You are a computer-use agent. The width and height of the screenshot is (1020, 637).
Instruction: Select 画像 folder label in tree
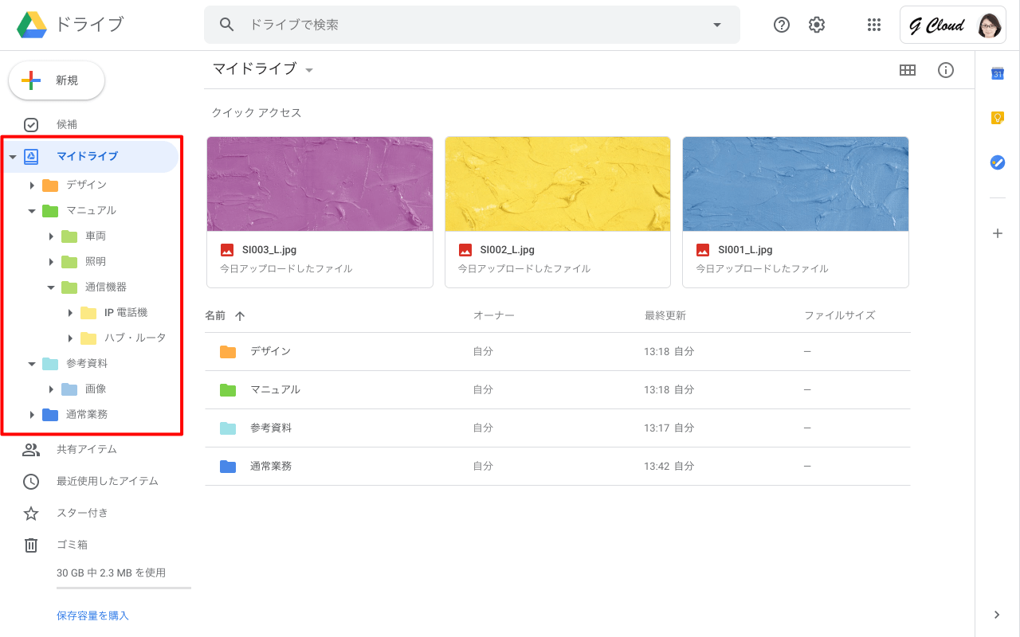96,389
